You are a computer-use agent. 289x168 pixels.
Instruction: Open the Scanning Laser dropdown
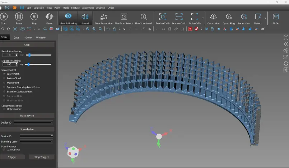pyautogui.click(x=36, y=141)
